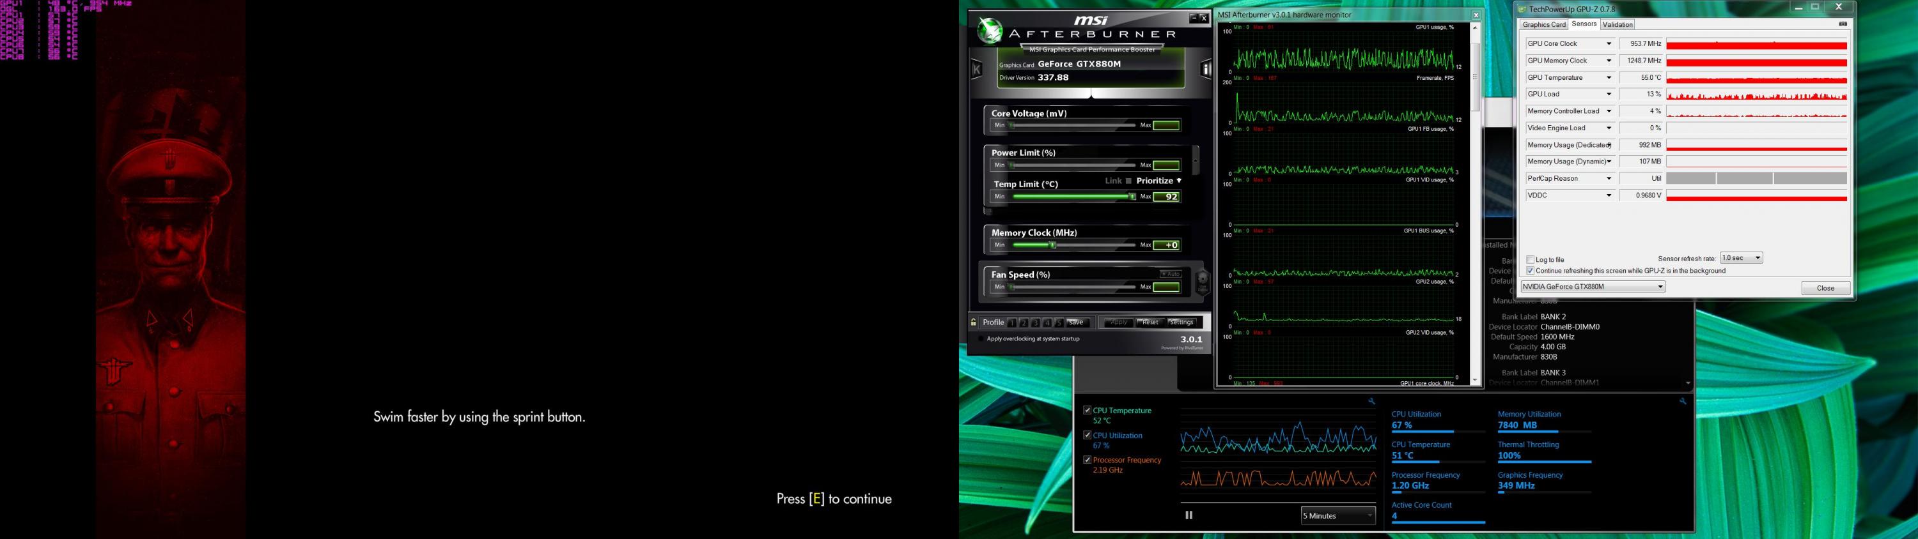Viewport: 1918px width, 539px height.
Task: Open GPU Temperature sensor dropdown
Action: (1609, 77)
